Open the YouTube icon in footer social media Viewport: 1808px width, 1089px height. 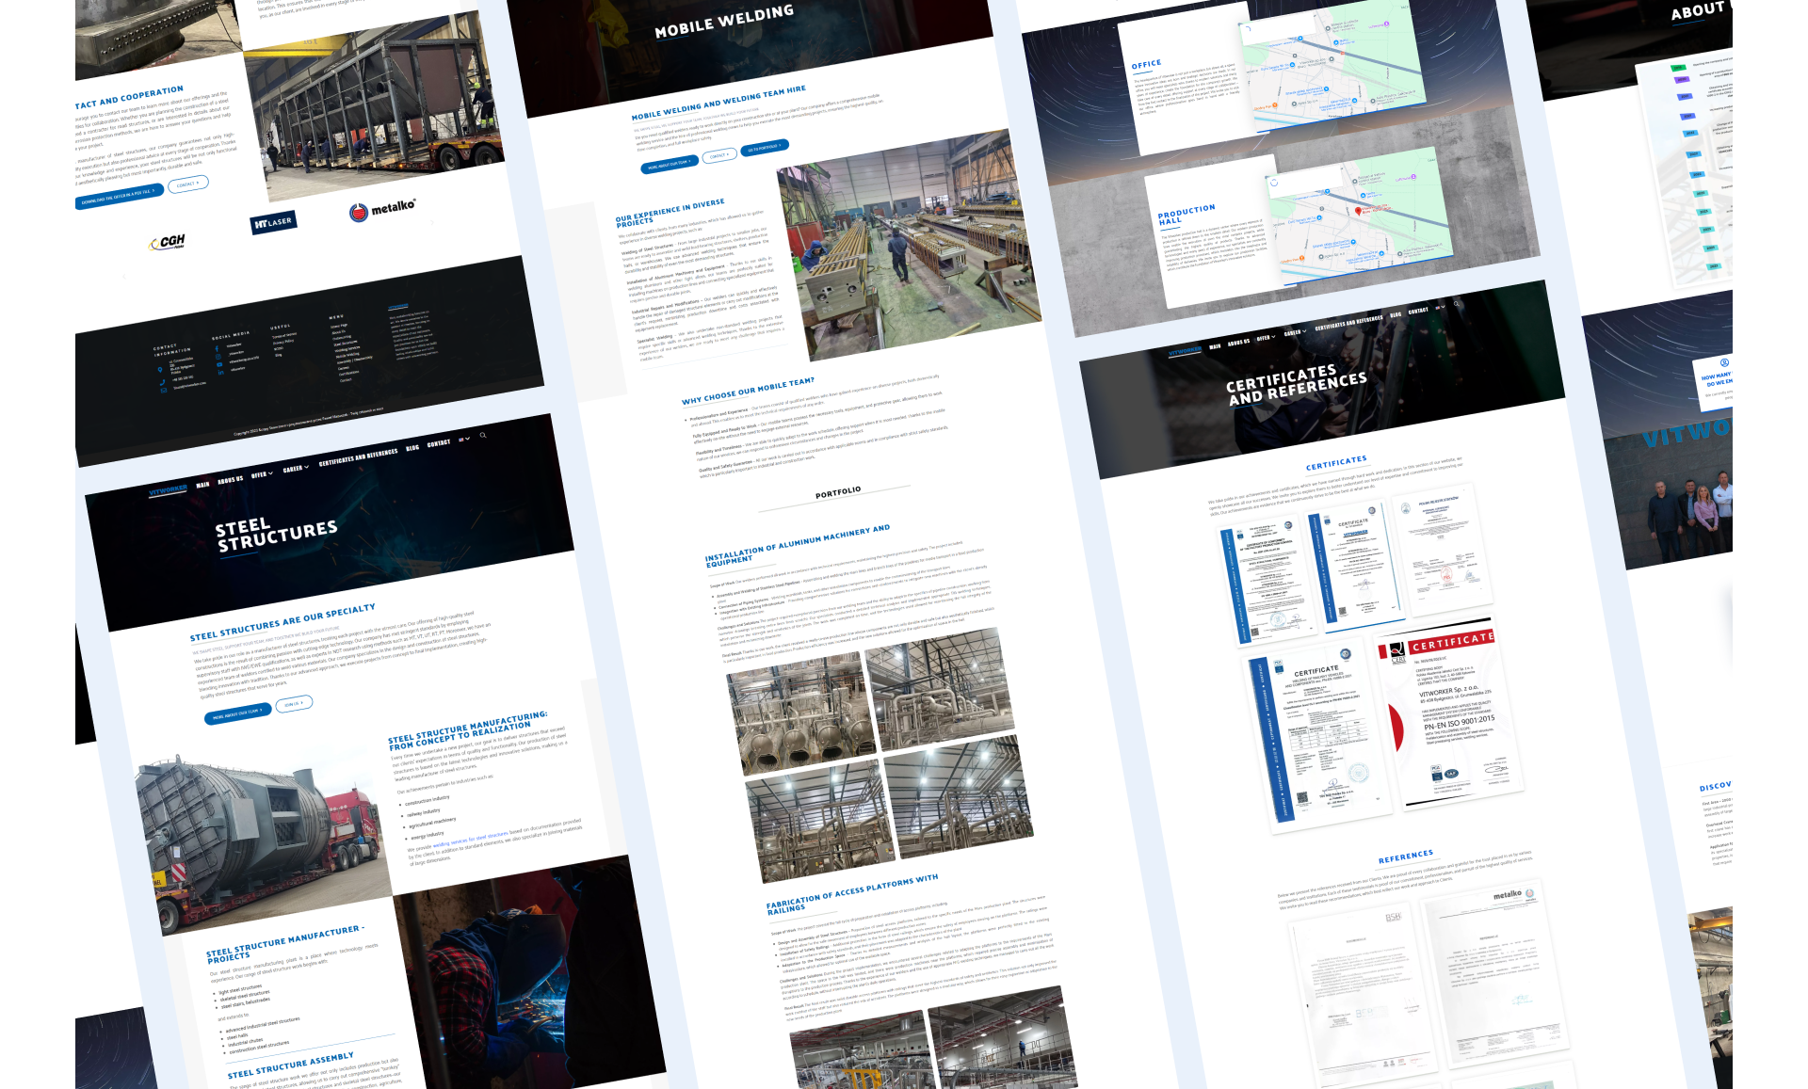(x=219, y=364)
